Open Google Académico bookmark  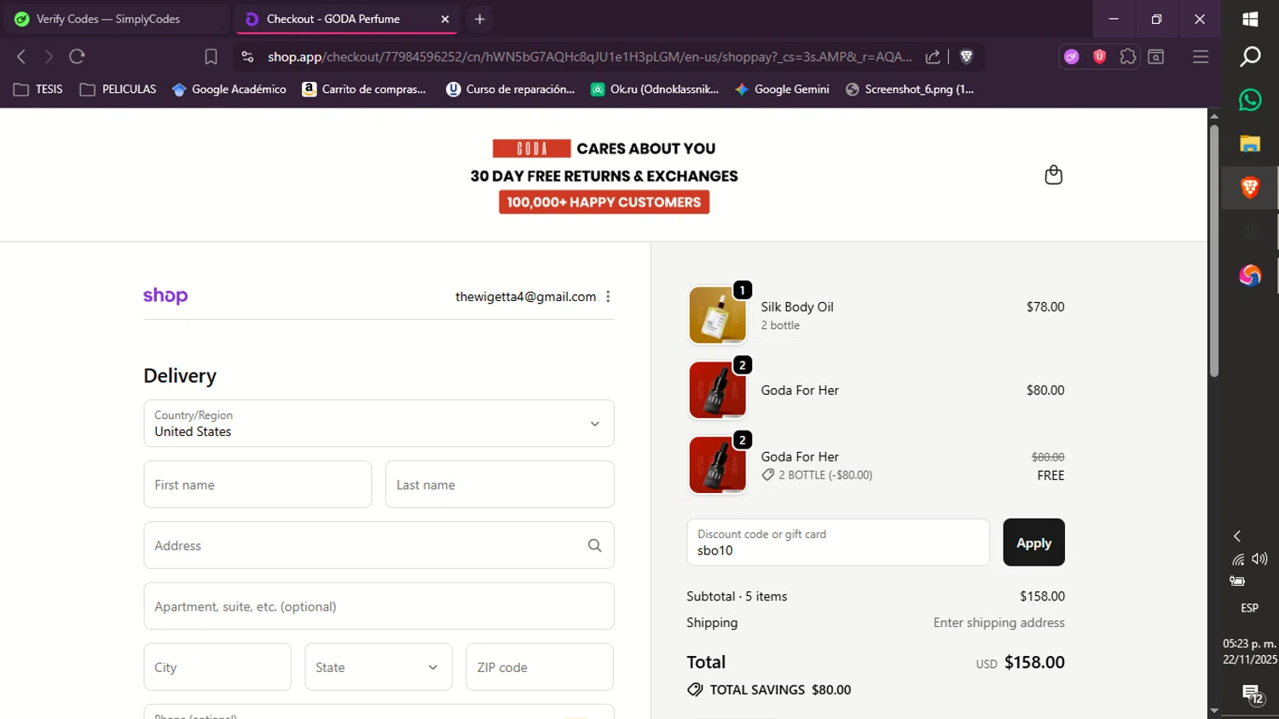click(x=229, y=89)
